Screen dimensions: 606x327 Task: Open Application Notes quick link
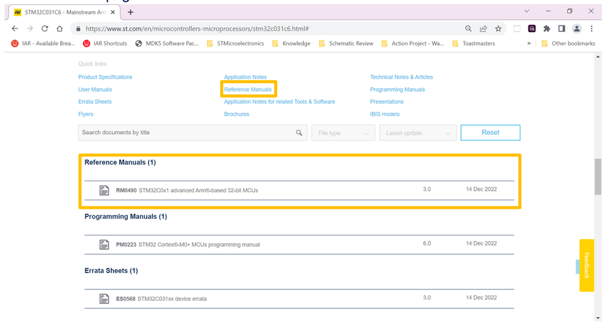(x=246, y=77)
